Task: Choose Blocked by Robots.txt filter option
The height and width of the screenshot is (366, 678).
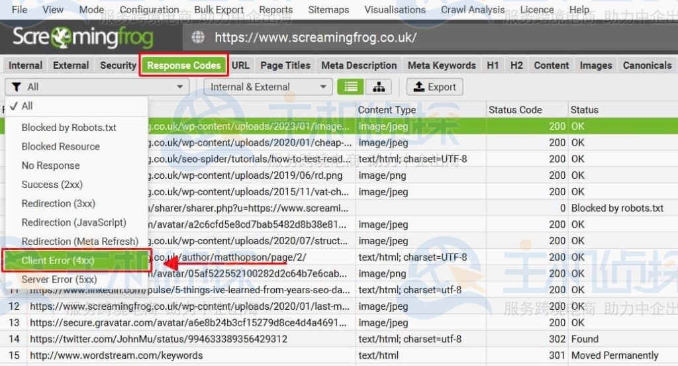Action: click(69, 128)
